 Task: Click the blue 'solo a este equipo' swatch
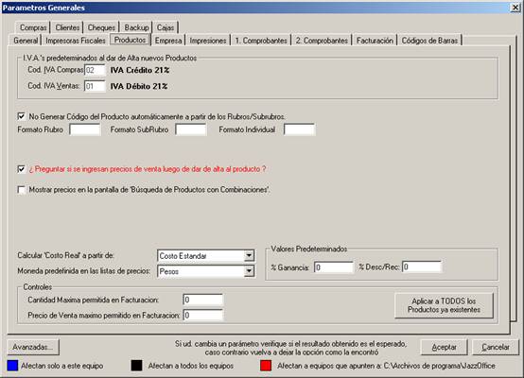coord(12,366)
